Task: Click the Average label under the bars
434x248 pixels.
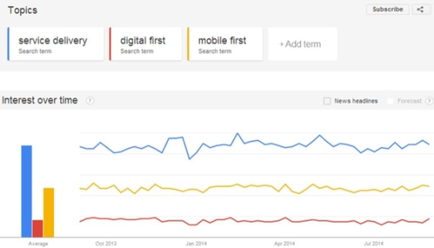Action: (38, 243)
